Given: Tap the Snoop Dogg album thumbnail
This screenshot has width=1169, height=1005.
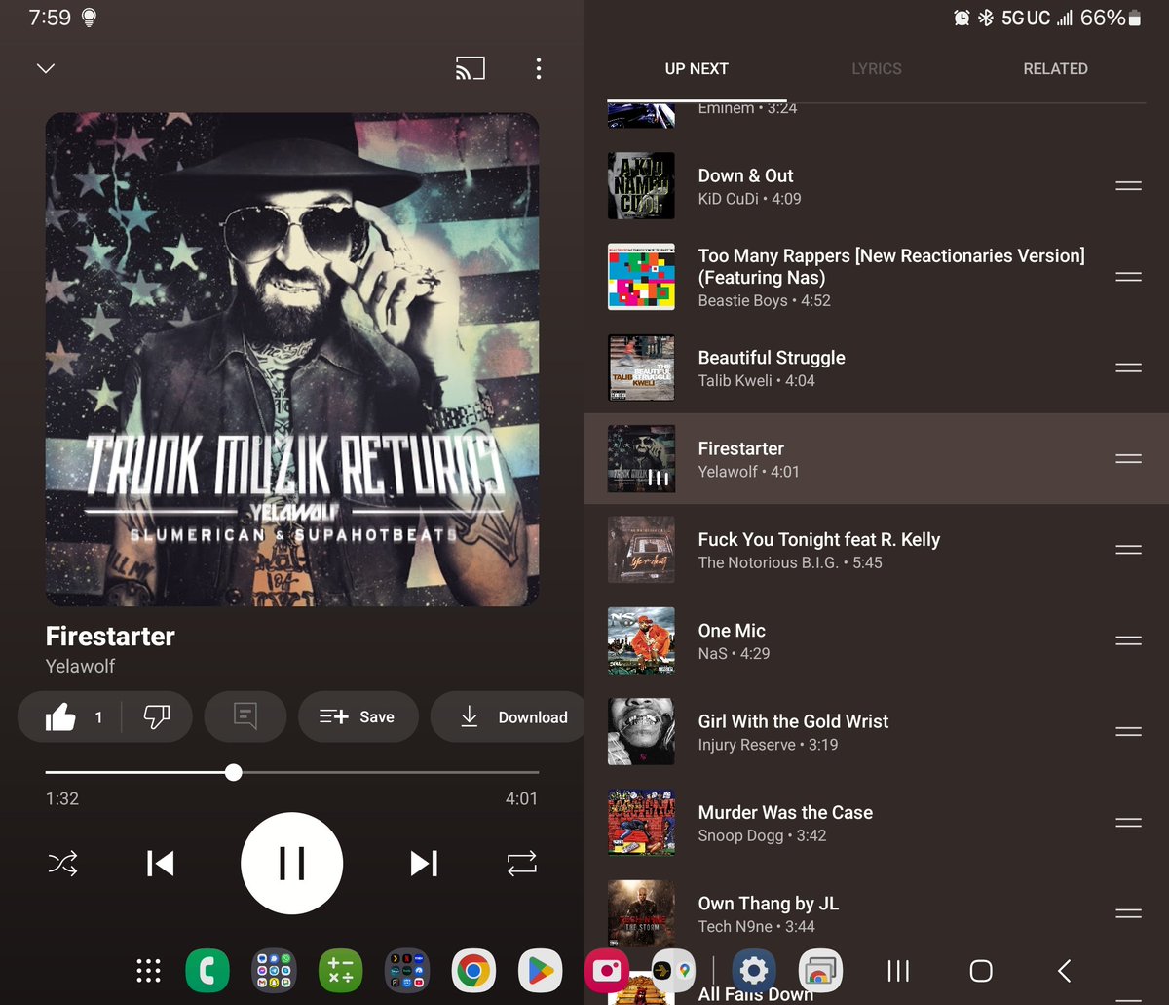Looking at the screenshot, I should click(x=641, y=823).
